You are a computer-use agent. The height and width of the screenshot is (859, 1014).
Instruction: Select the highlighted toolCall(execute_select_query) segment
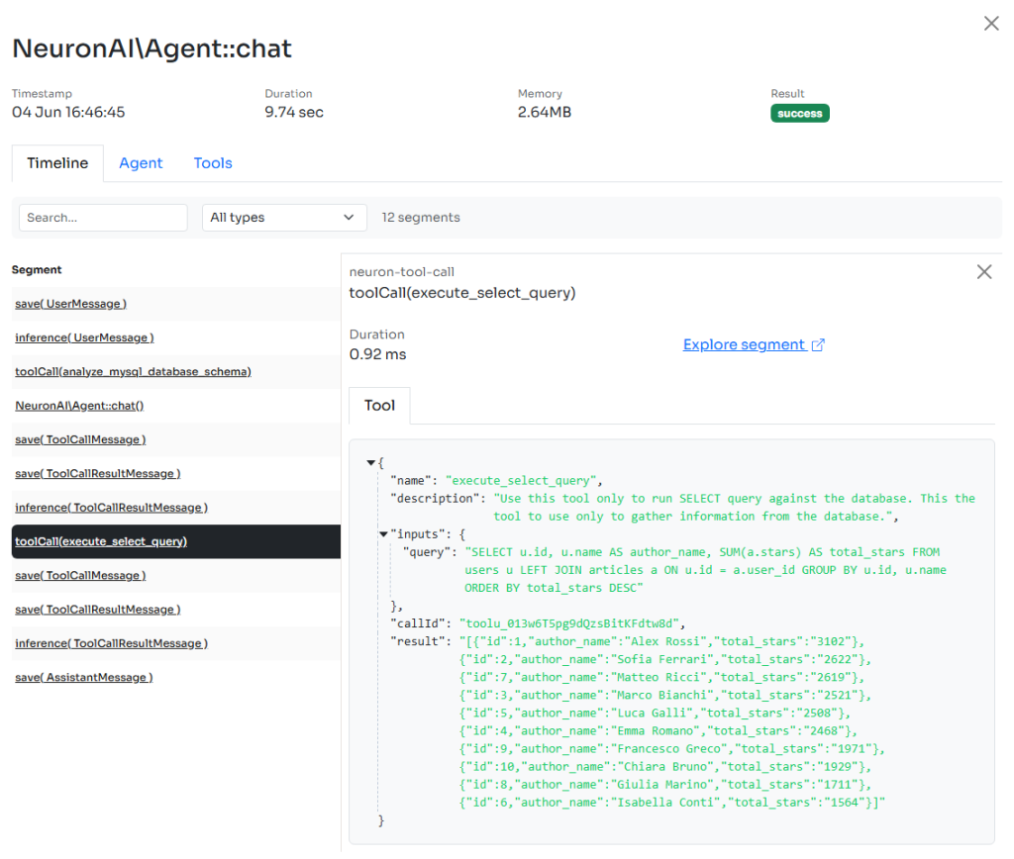(x=101, y=541)
